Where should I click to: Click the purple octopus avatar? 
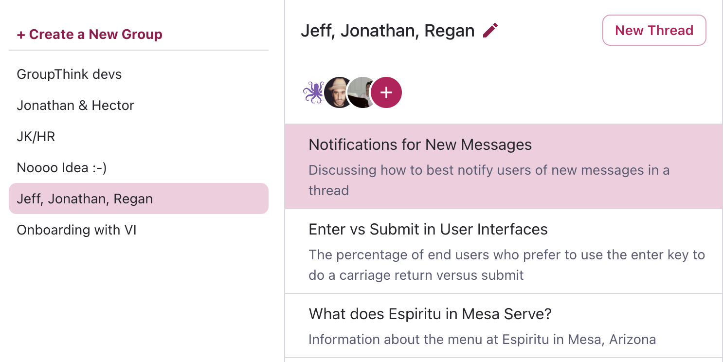[x=313, y=92]
